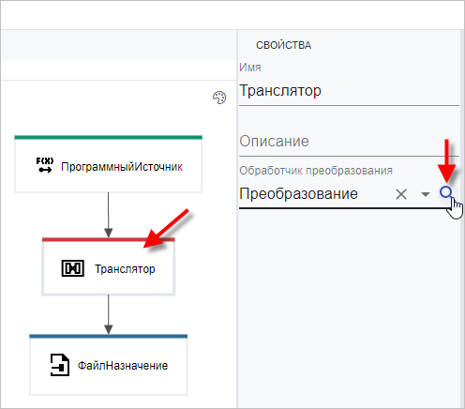Clear the Преобразование handler with X

(401, 194)
